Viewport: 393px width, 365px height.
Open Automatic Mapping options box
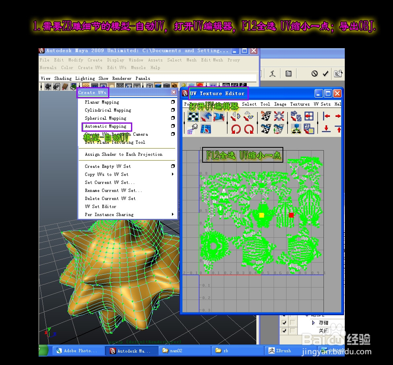[173, 126]
